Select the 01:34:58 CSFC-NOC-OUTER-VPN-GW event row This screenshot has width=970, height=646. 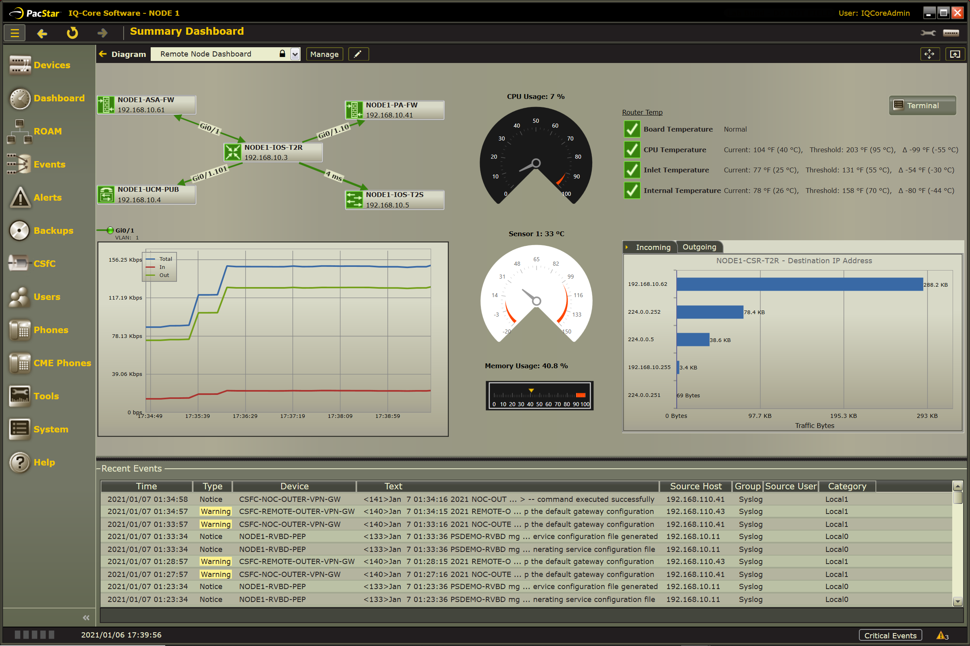(526, 499)
